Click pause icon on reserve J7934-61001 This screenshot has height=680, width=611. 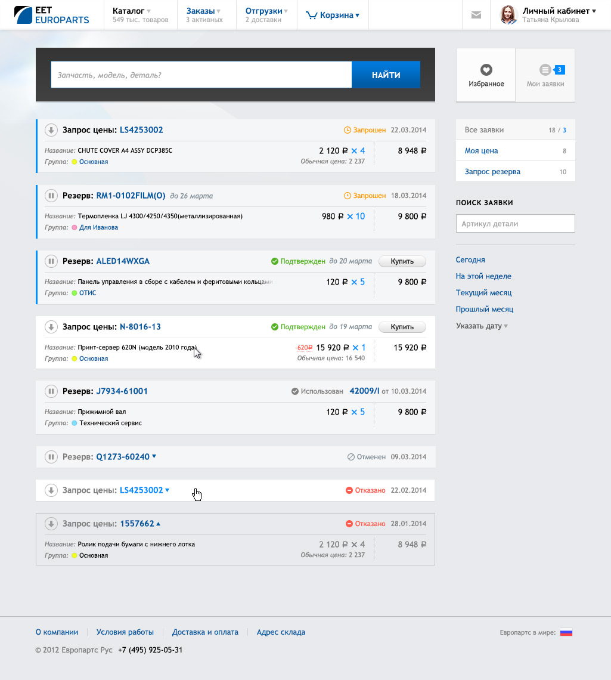coord(51,391)
